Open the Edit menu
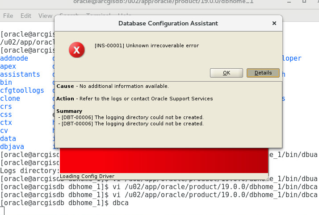 click(26, 16)
